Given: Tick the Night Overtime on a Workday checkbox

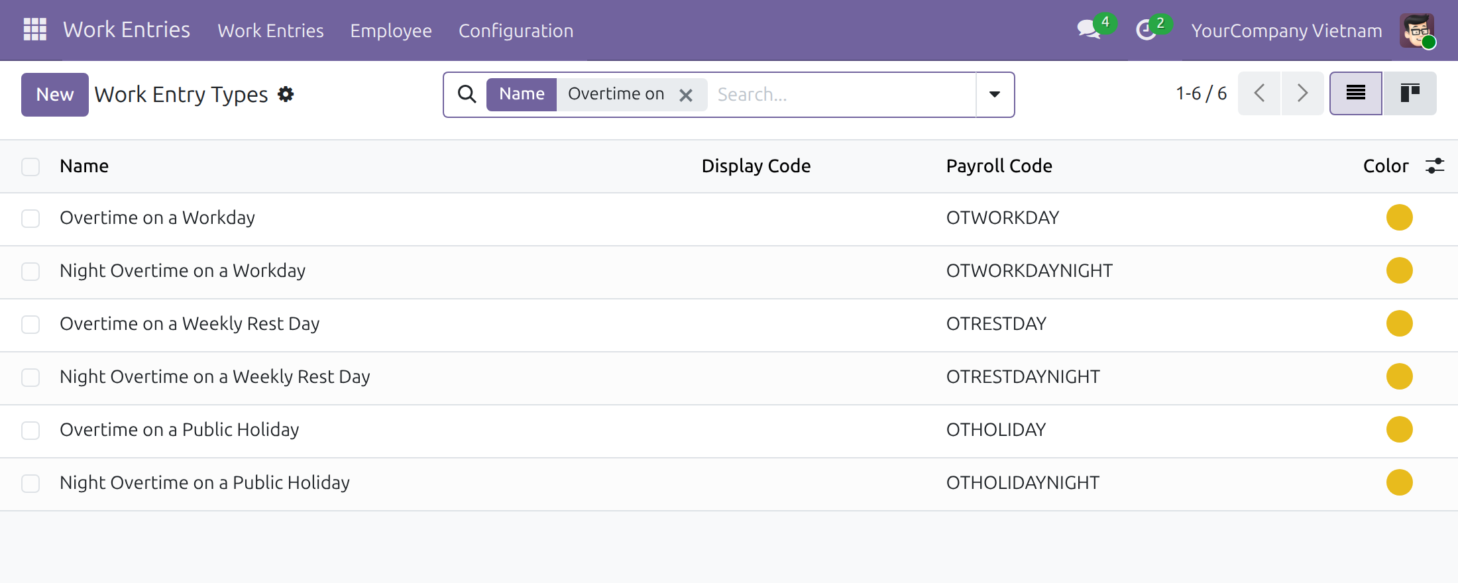Looking at the screenshot, I should click(30, 272).
